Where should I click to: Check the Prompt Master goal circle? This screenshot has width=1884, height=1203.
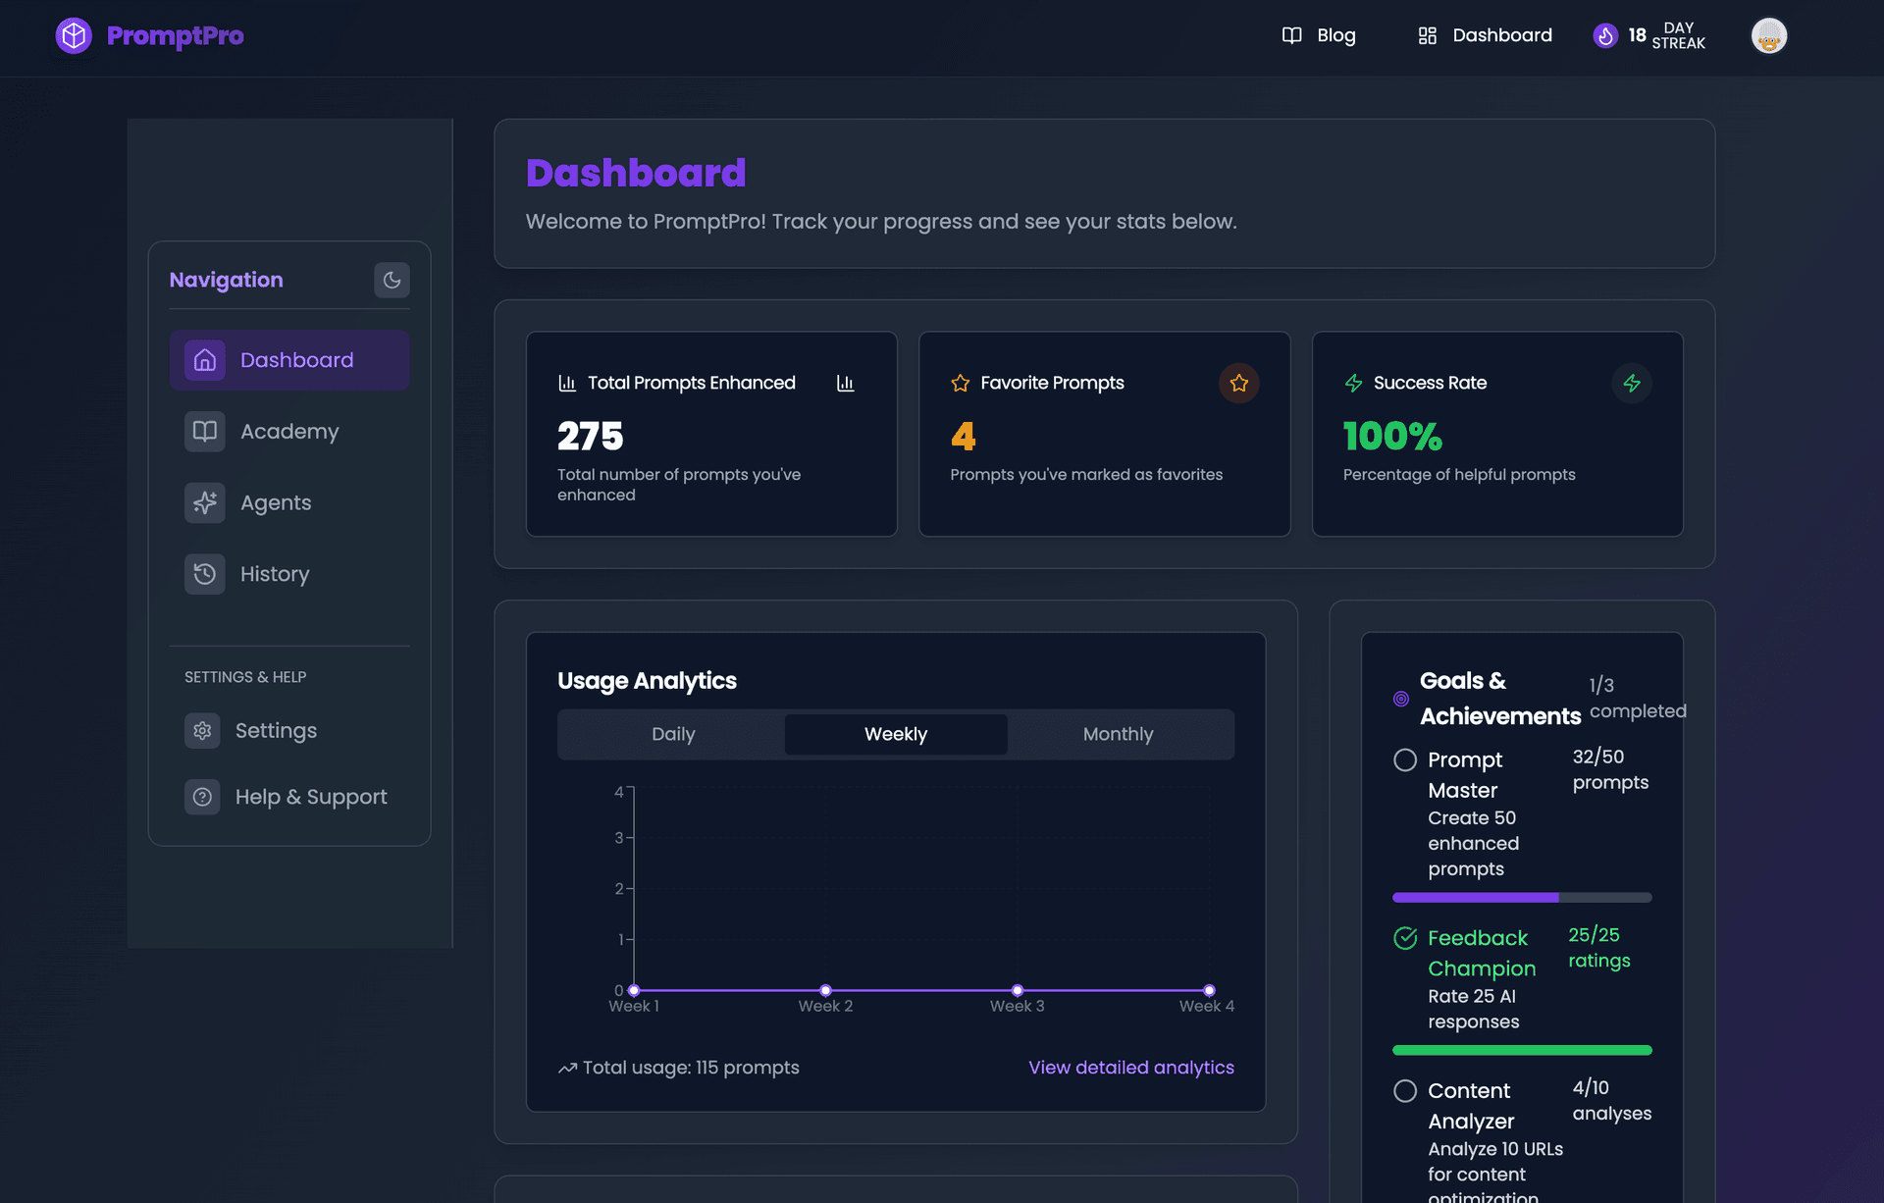1404,759
